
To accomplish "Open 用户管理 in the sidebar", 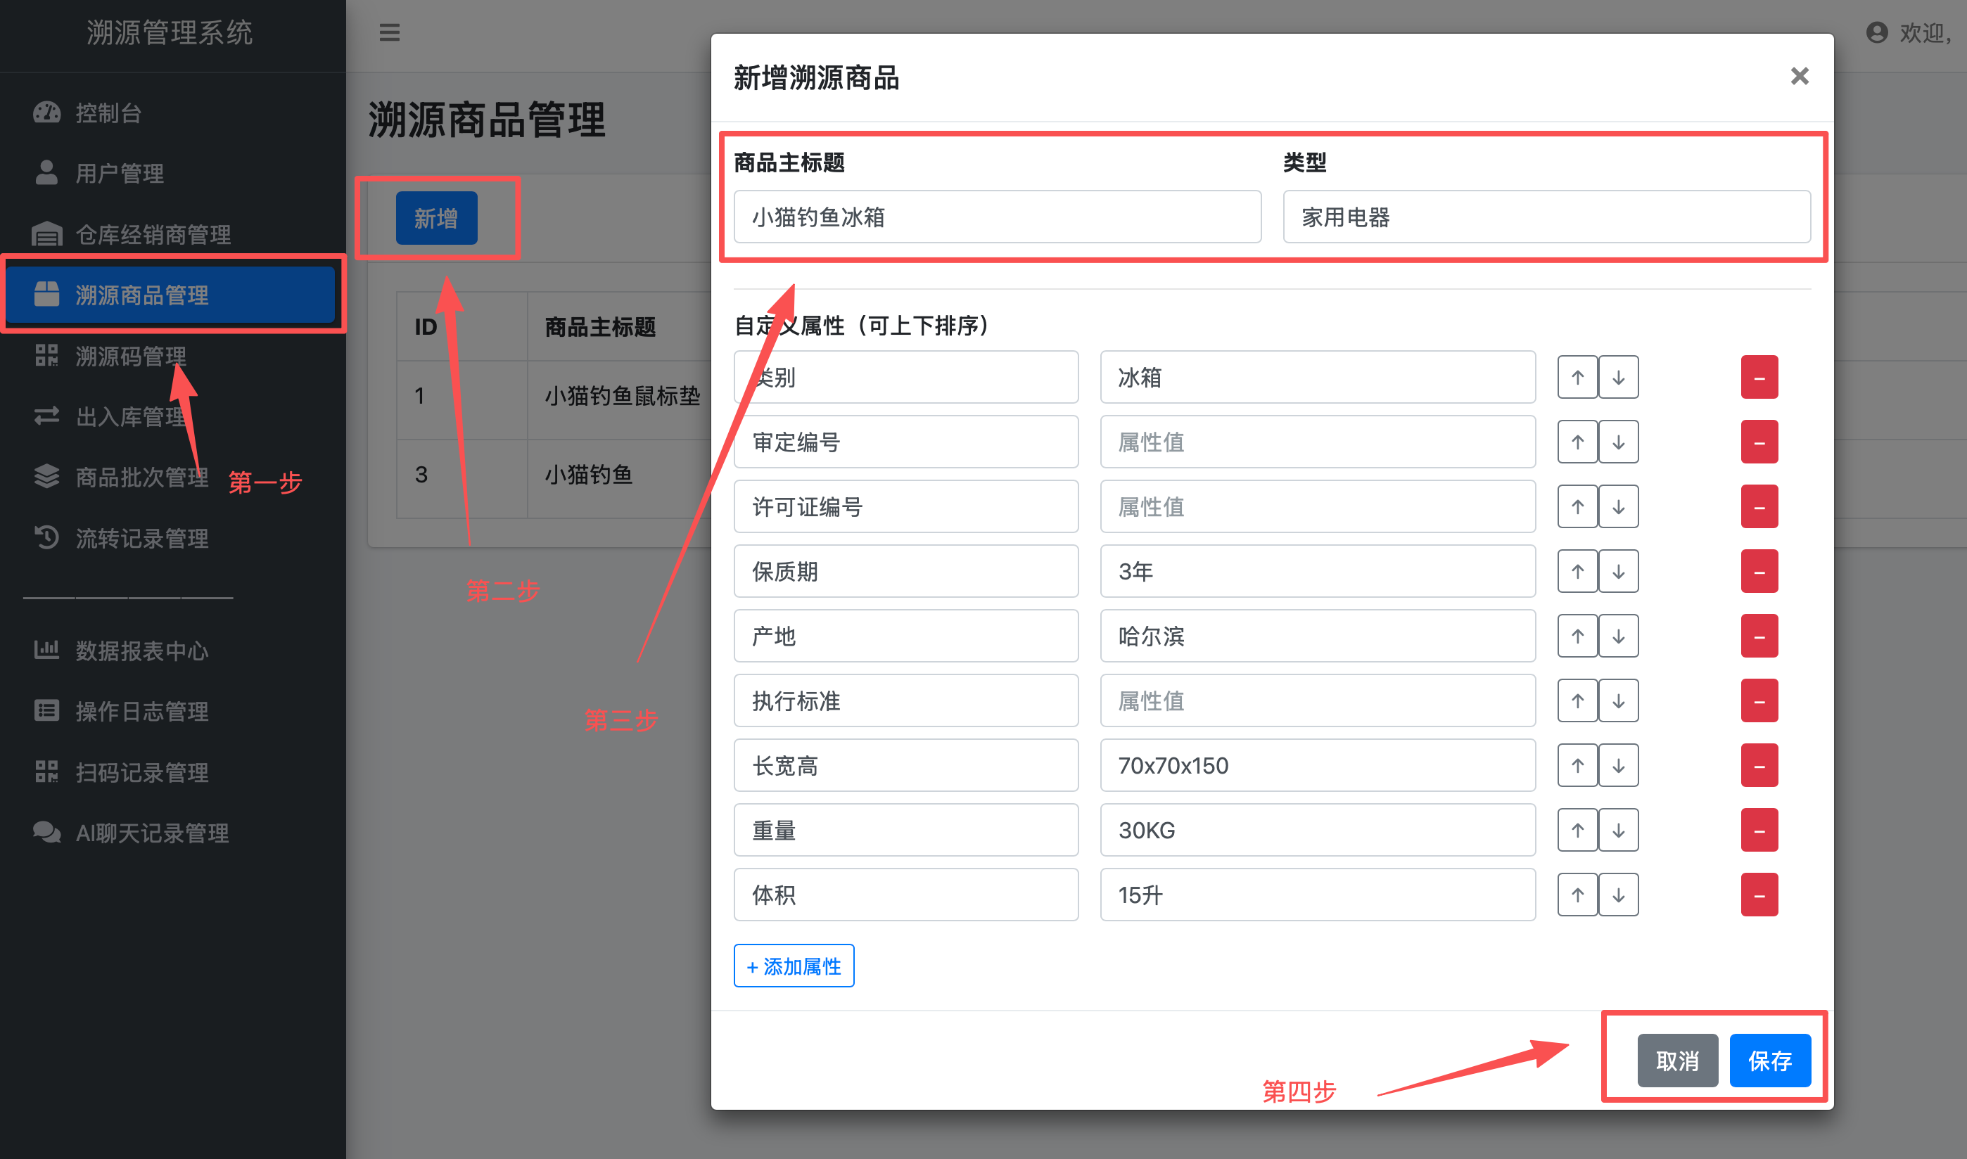I will [x=170, y=172].
